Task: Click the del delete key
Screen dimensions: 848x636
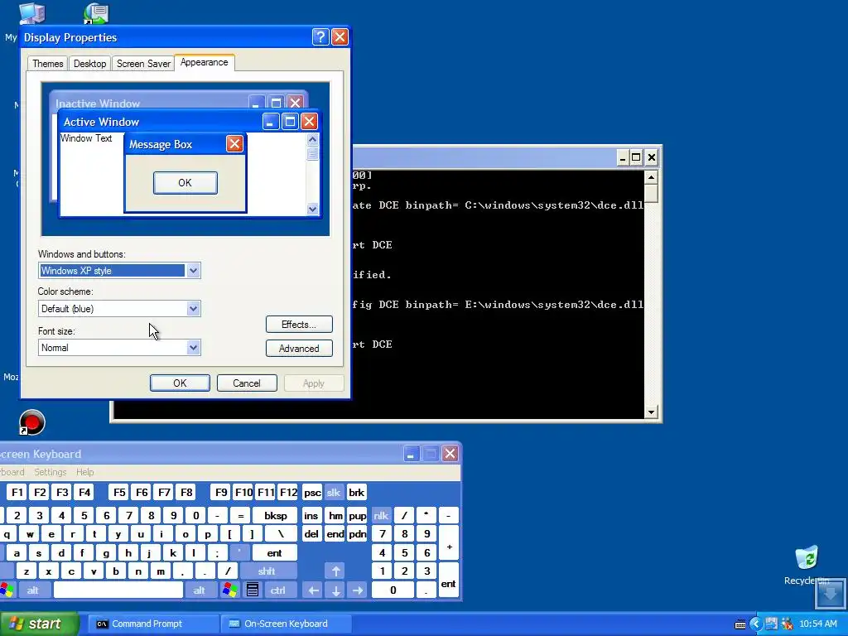Action: click(x=311, y=534)
